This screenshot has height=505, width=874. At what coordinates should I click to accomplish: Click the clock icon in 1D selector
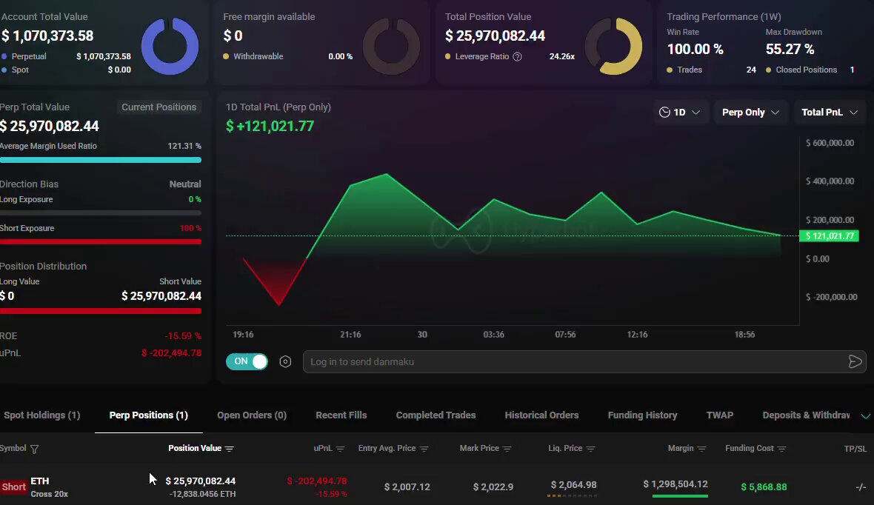(x=664, y=112)
